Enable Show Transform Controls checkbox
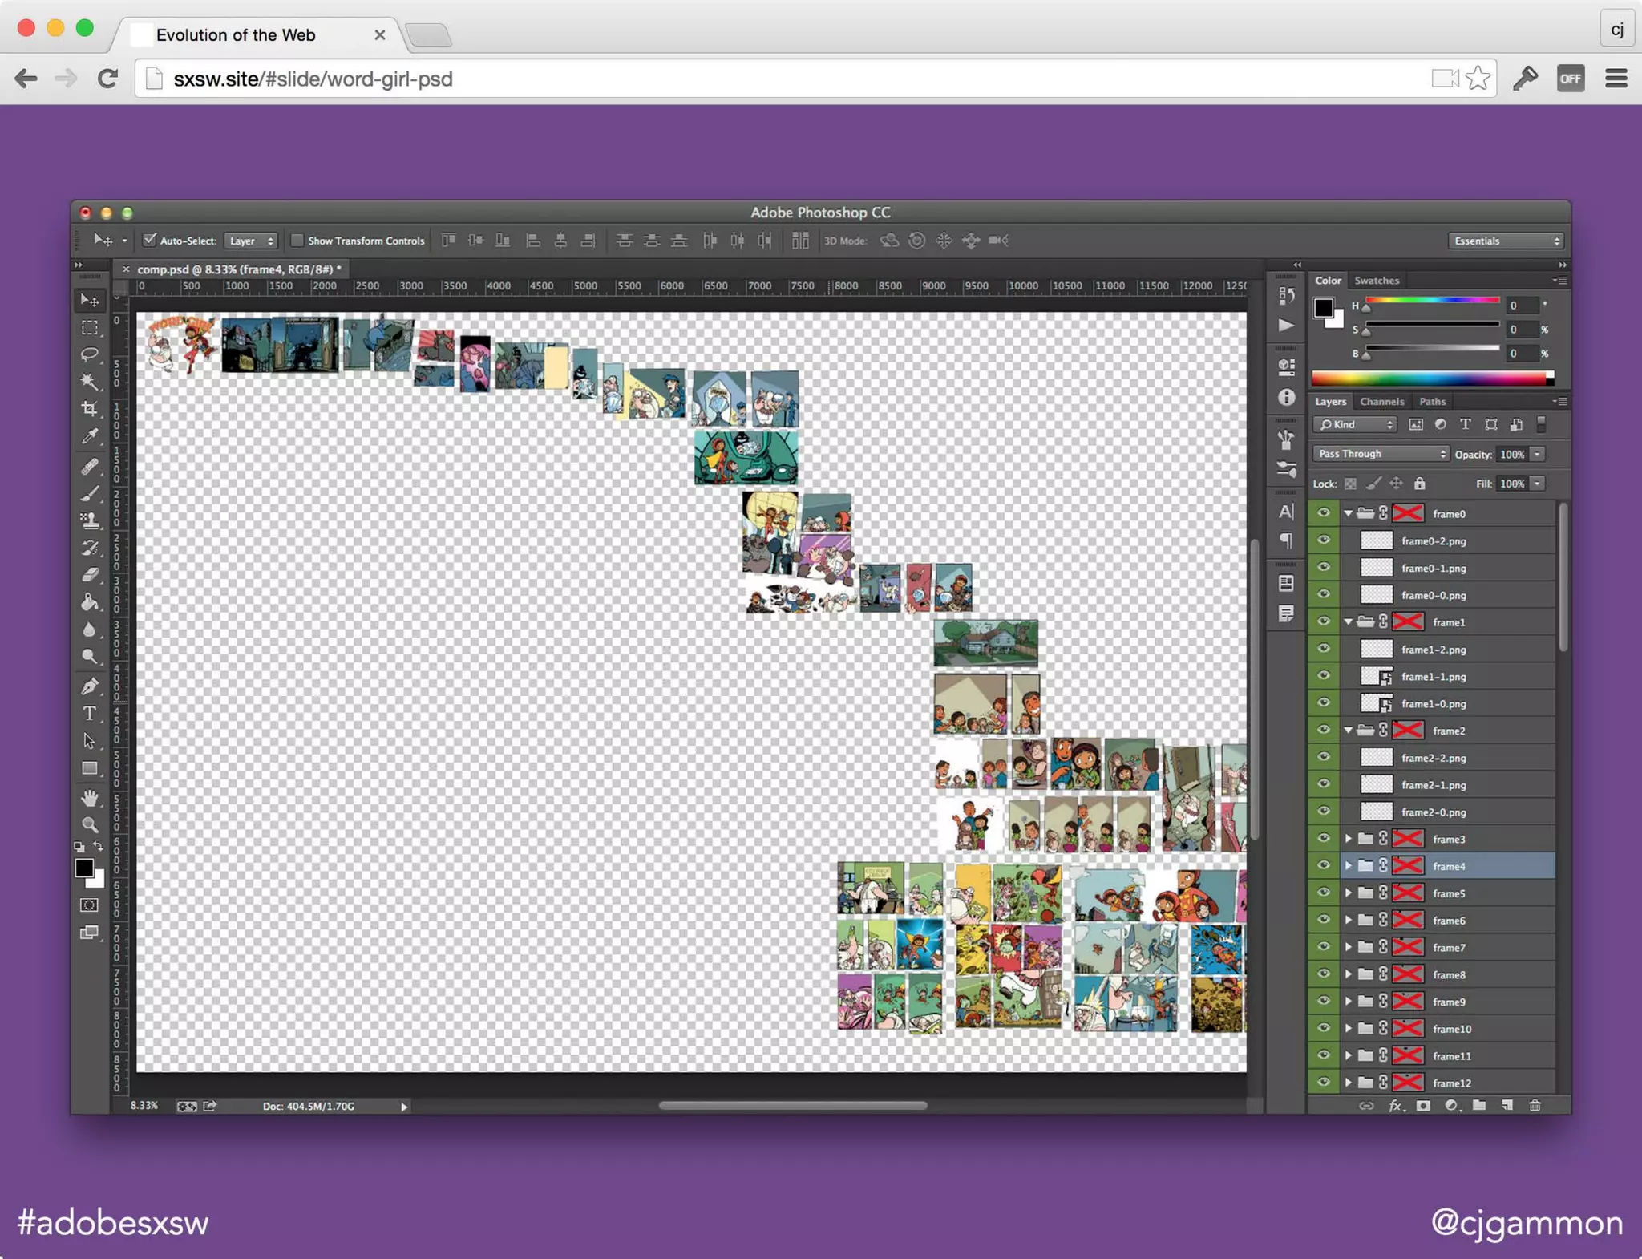The image size is (1642, 1259). 297,240
